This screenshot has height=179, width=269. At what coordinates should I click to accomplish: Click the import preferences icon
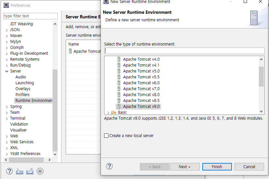20,171
